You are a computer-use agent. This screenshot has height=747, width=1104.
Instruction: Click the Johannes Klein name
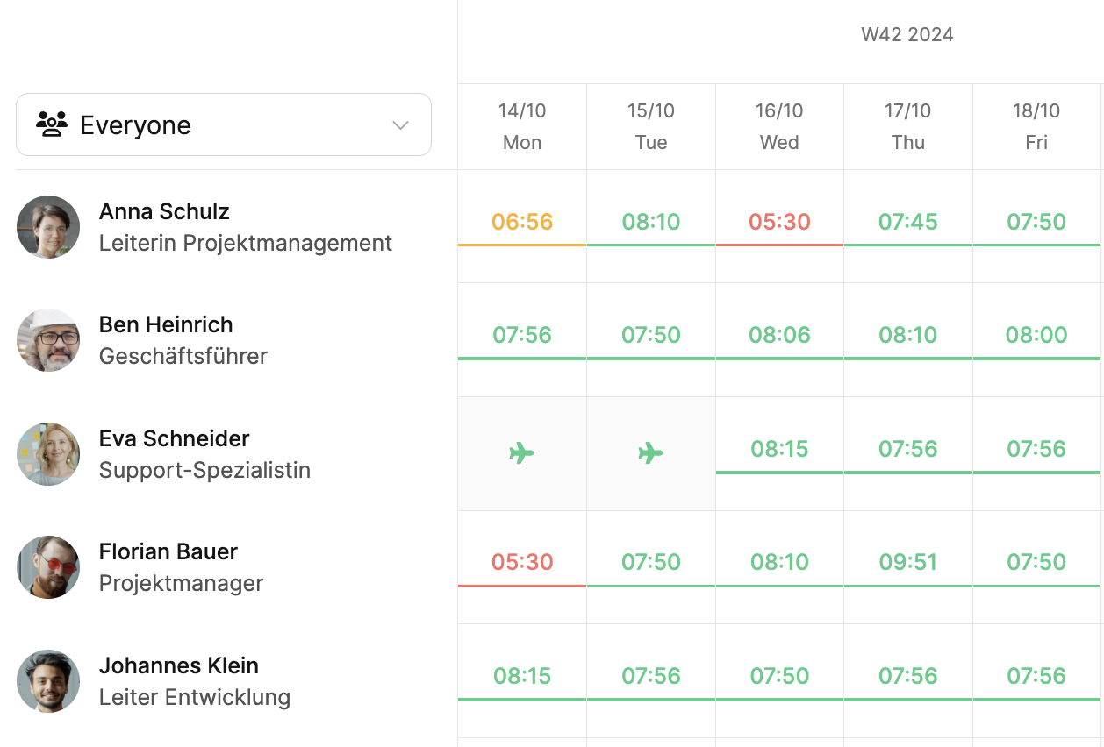178,665
